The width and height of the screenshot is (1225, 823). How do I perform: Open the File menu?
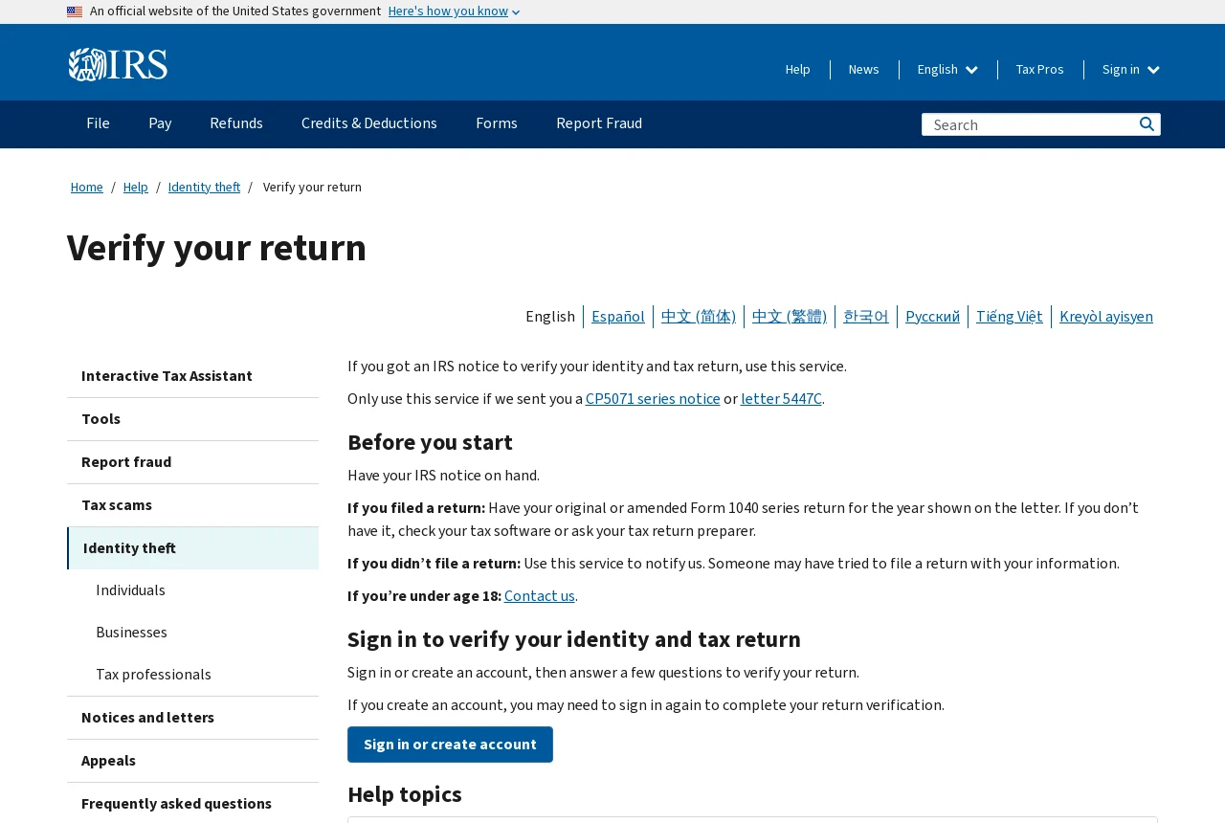(x=98, y=123)
